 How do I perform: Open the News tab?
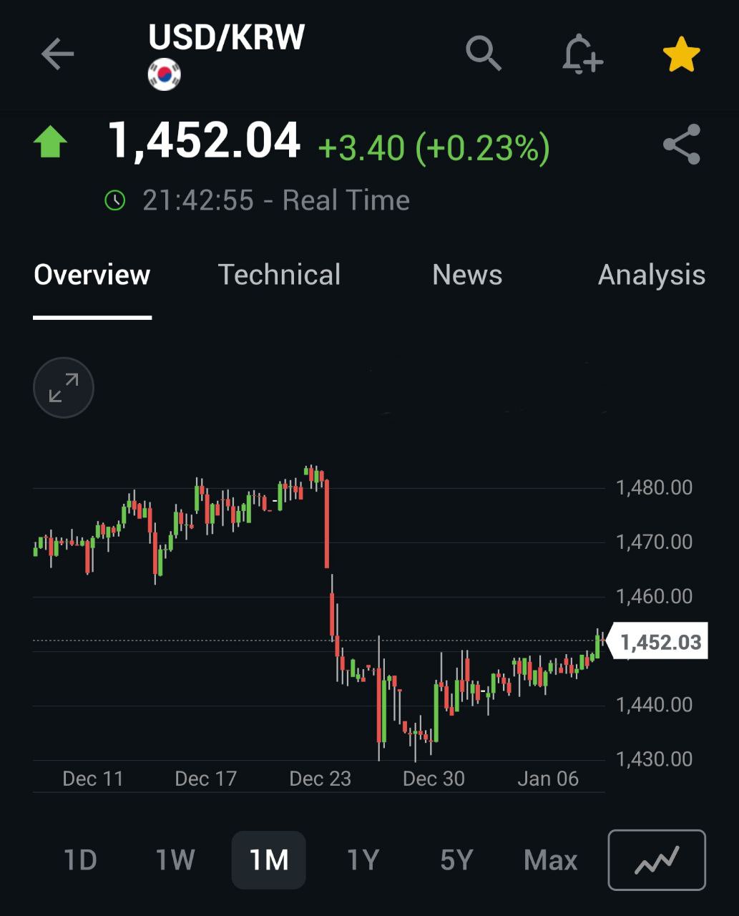[467, 276]
